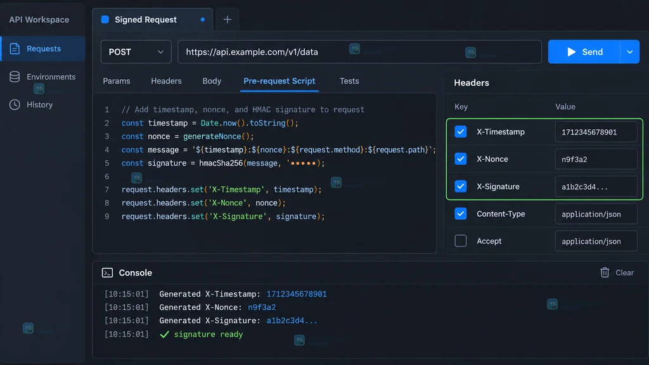Screen dimensions: 649x365
Task: Open Environments database icon in sidebar
Action: click(x=15, y=77)
